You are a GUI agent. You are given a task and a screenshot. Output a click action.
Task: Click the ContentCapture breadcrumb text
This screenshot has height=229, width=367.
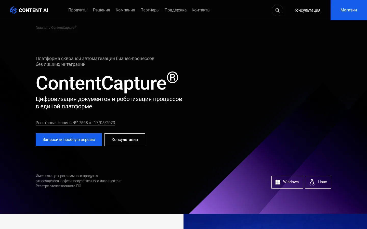[x=64, y=27]
